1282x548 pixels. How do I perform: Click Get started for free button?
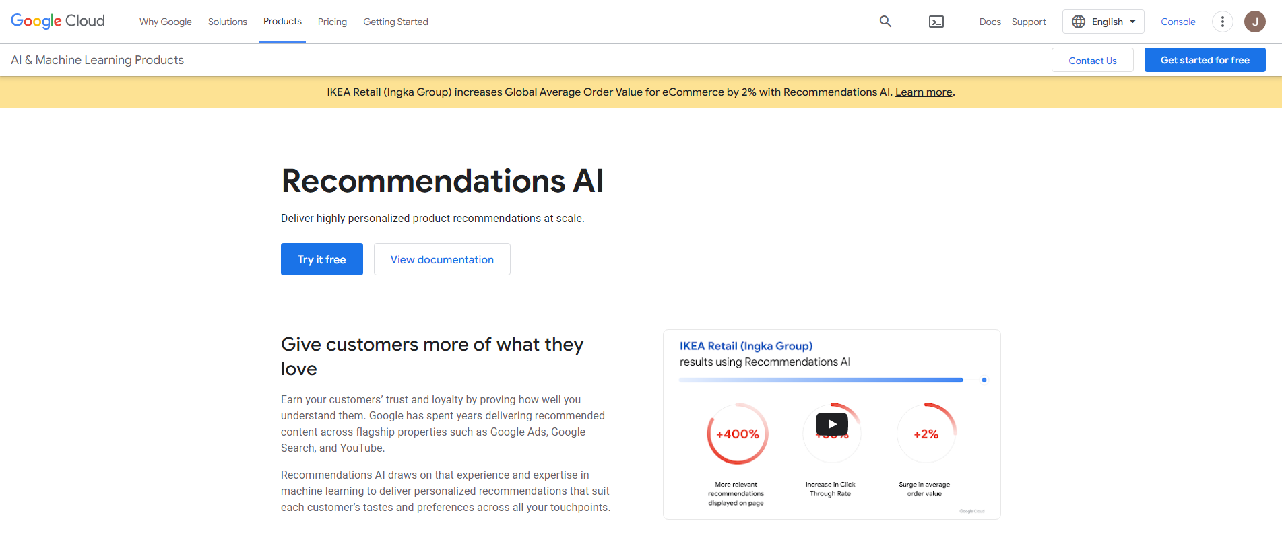tap(1205, 60)
